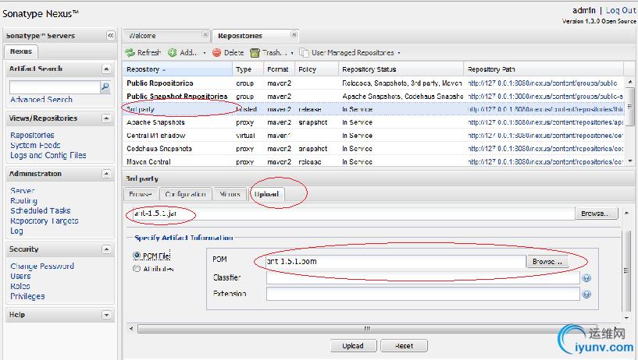Viewport: 638px width, 360px height.
Task: Open the Roles link
Action: tap(20, 287)
